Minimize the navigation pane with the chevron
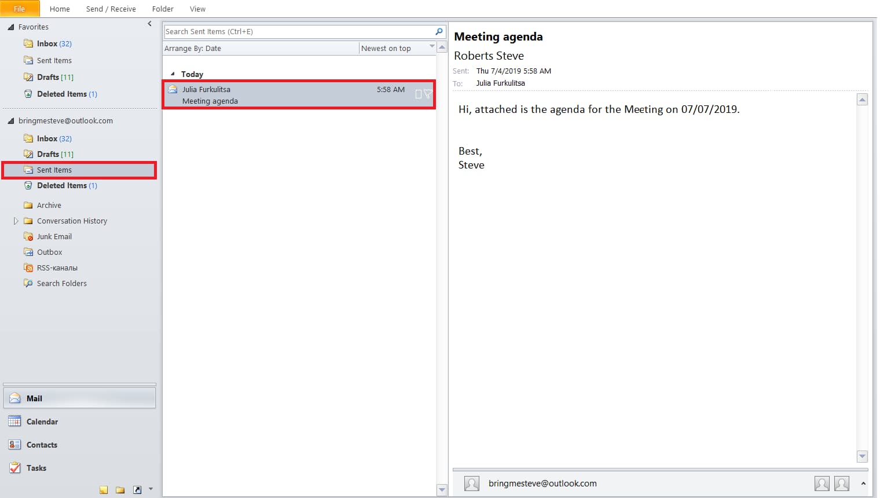880x498 pixels. tap(149, 24)
